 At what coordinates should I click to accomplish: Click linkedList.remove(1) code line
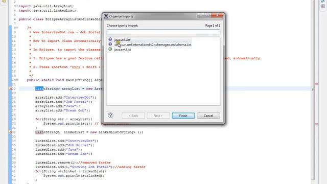[x=73, y=163]
